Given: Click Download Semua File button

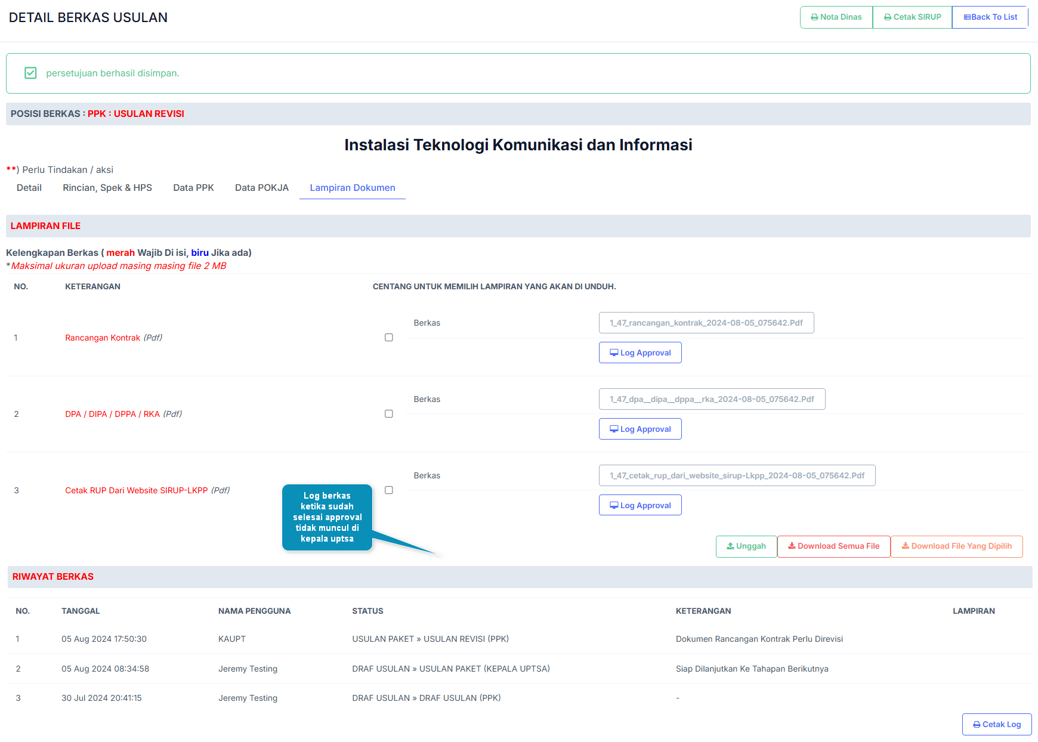Looking at the screenshot, I should pos(833,546).
